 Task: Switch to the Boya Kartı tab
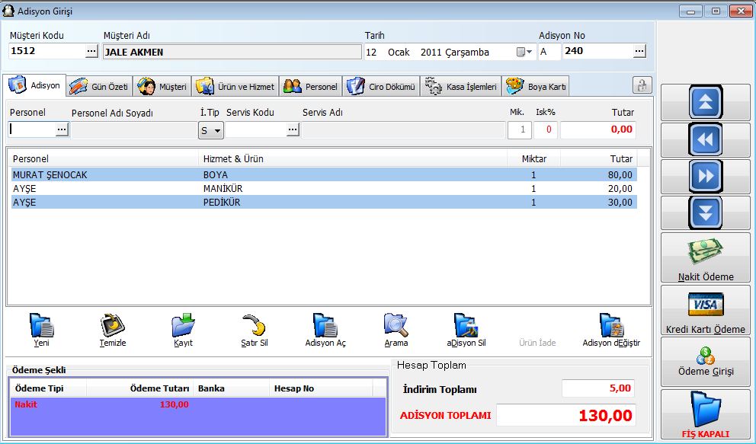[536, 87]
